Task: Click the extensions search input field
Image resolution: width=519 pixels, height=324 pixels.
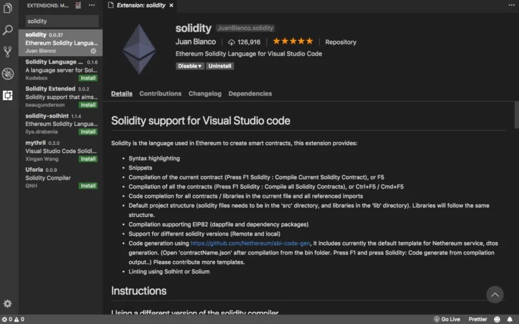Action: [61, 21]
